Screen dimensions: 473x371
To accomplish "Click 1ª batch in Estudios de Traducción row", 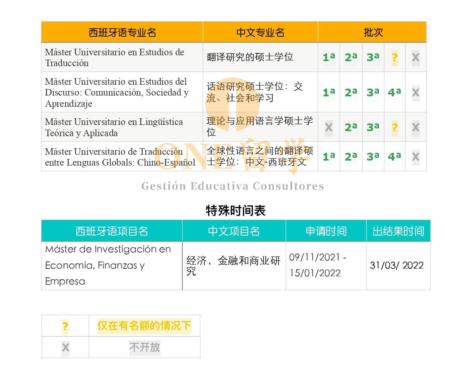I will pyautogui.click(x=329, y=58).
